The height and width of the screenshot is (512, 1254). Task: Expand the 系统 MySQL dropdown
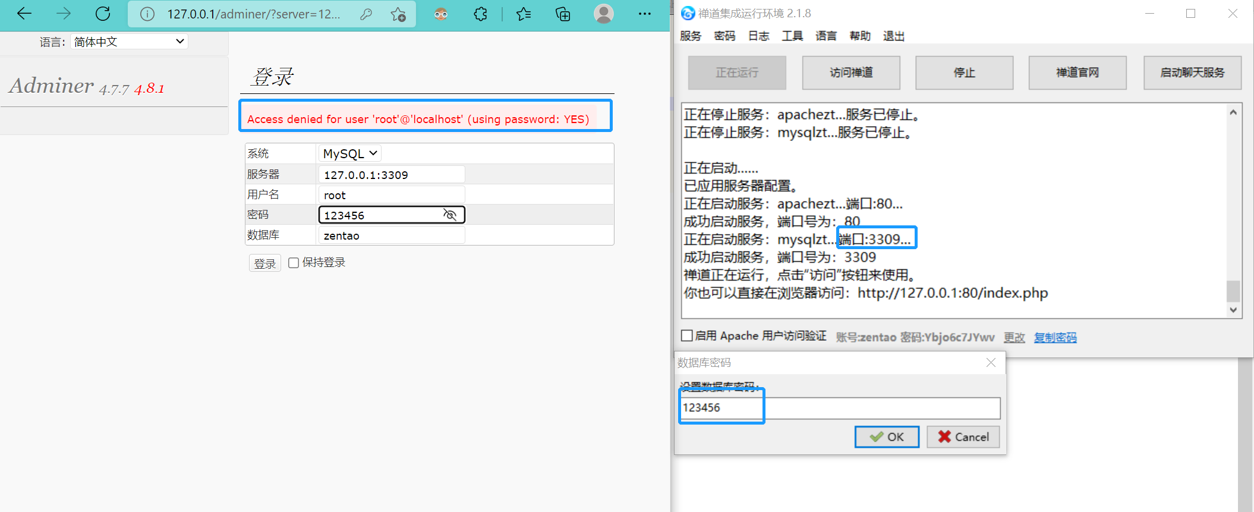point(349,153)
